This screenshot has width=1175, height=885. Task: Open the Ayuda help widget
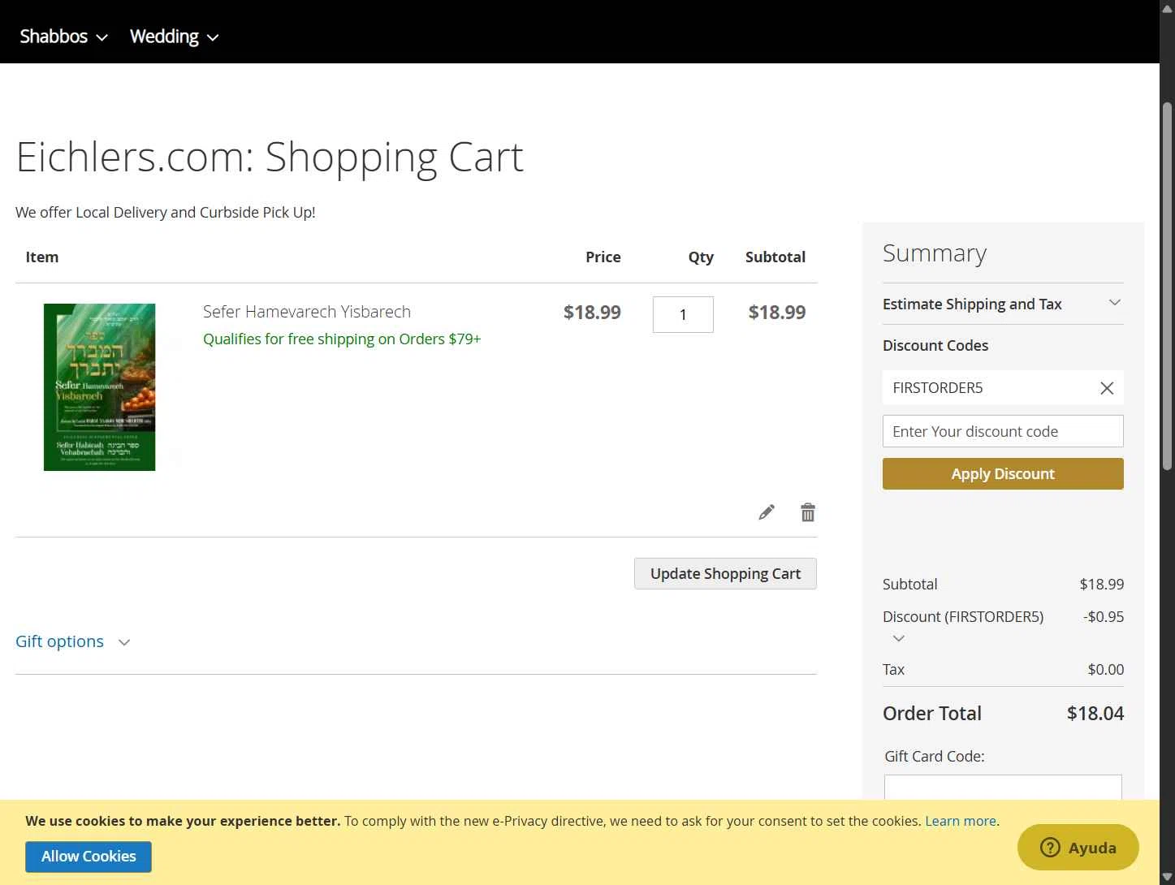point(1078,848)
